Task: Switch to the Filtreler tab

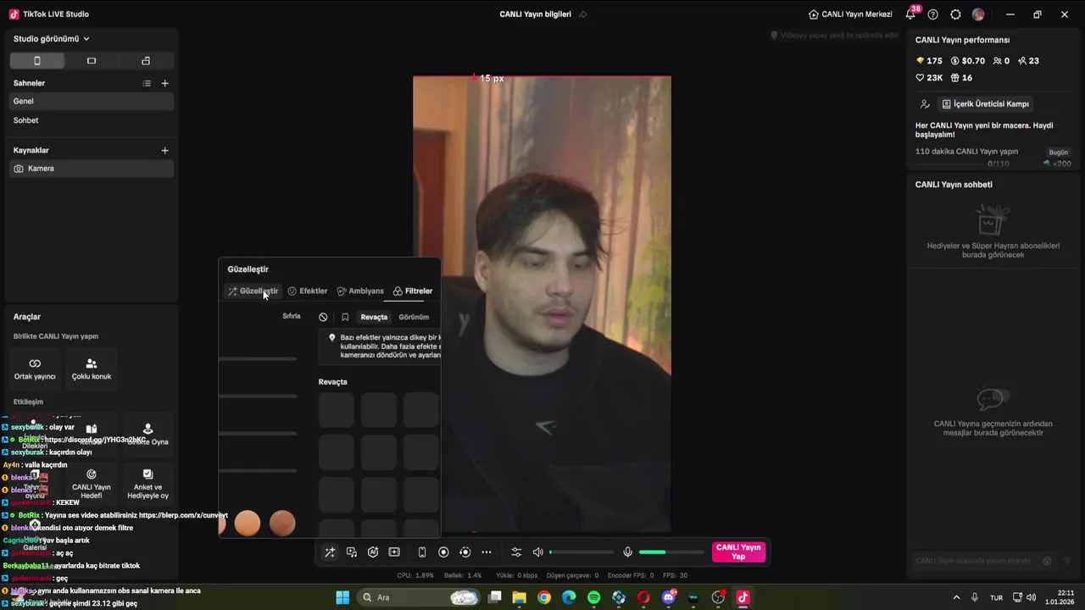Action: [x=413, y=291]
